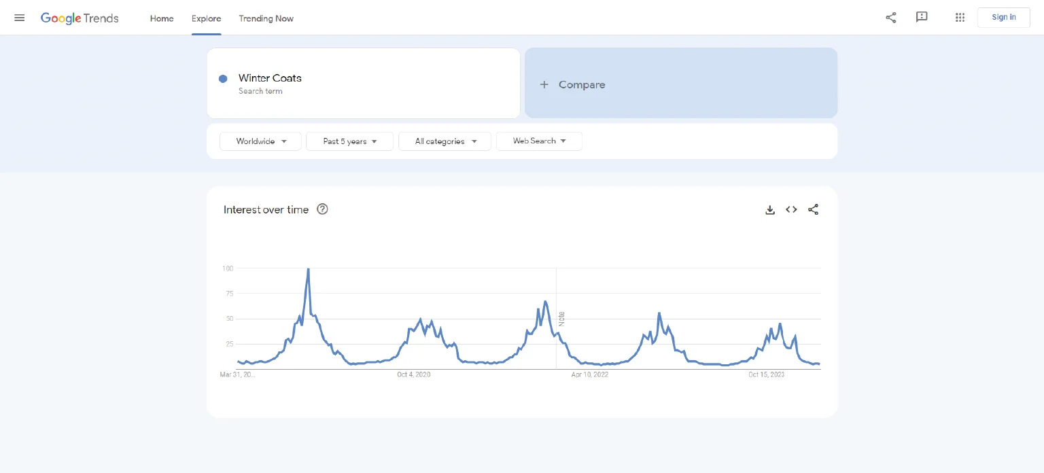Go to the Home tab
The width and height of the screenshot is (1044, 473).
[x=162, y=18]
